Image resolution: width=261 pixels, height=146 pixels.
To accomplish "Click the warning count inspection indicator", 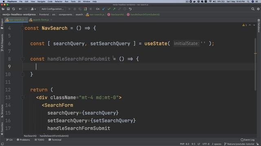I will coord(245,25).
